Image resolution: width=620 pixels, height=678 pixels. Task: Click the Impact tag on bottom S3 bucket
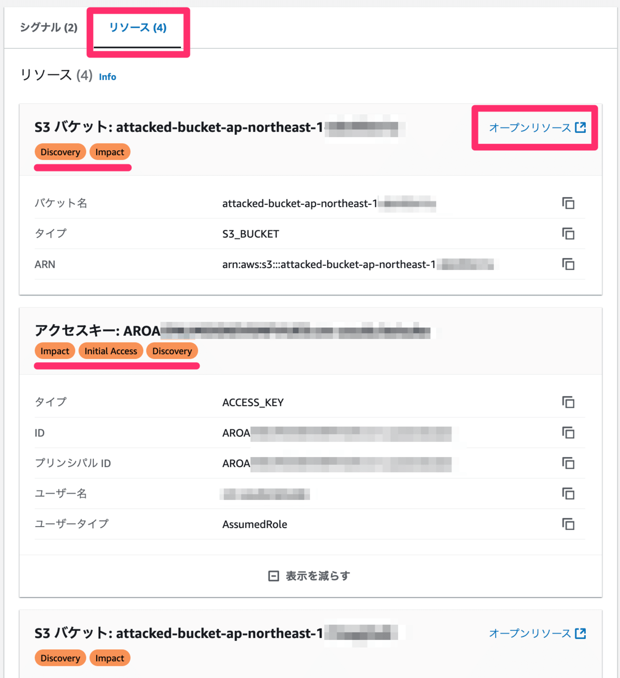110,658
